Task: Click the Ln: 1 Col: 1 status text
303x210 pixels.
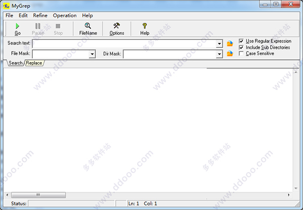Action: 142,203
